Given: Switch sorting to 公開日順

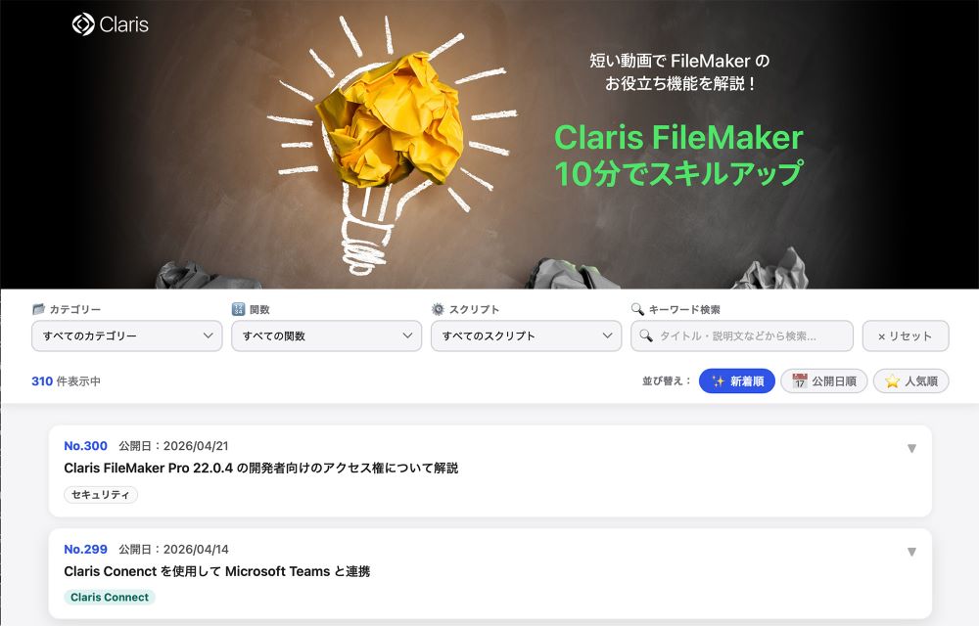Looking at the screenshot, I should [824, 380].
